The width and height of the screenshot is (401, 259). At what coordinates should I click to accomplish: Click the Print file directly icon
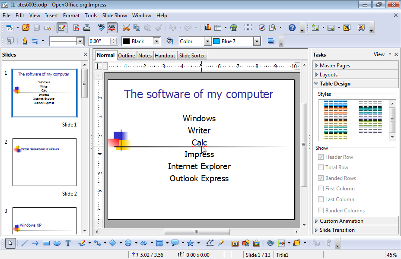(87, 28)
